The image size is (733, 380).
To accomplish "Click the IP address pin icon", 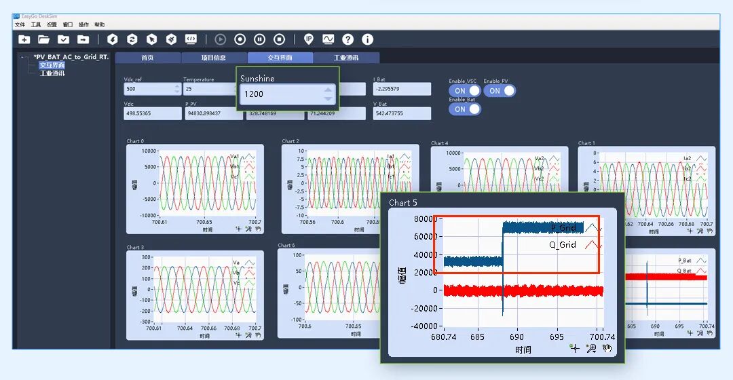I will 309,40.
